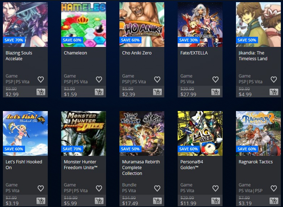Add Jikandia: The Timeless Land to cart
The image size is (283, 207).
[x=274, y=92]
